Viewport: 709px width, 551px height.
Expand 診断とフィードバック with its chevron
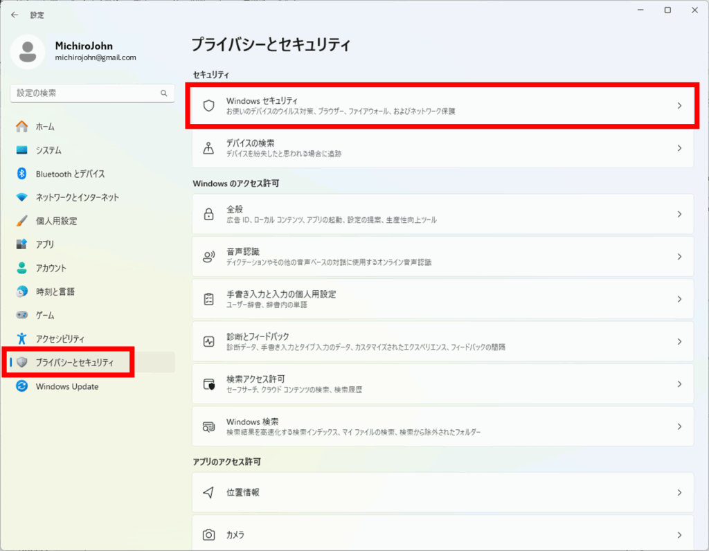(679, 342)
